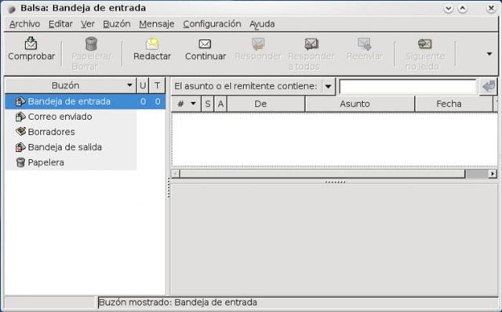Viewport: 502px width, 312px height.
Task: Click the Bandeja de salida folder icon
Action: 20,147
